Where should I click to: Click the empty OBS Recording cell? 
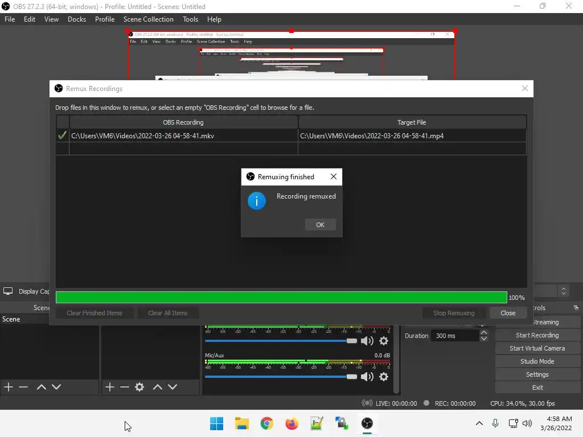[x=184, y=149]
